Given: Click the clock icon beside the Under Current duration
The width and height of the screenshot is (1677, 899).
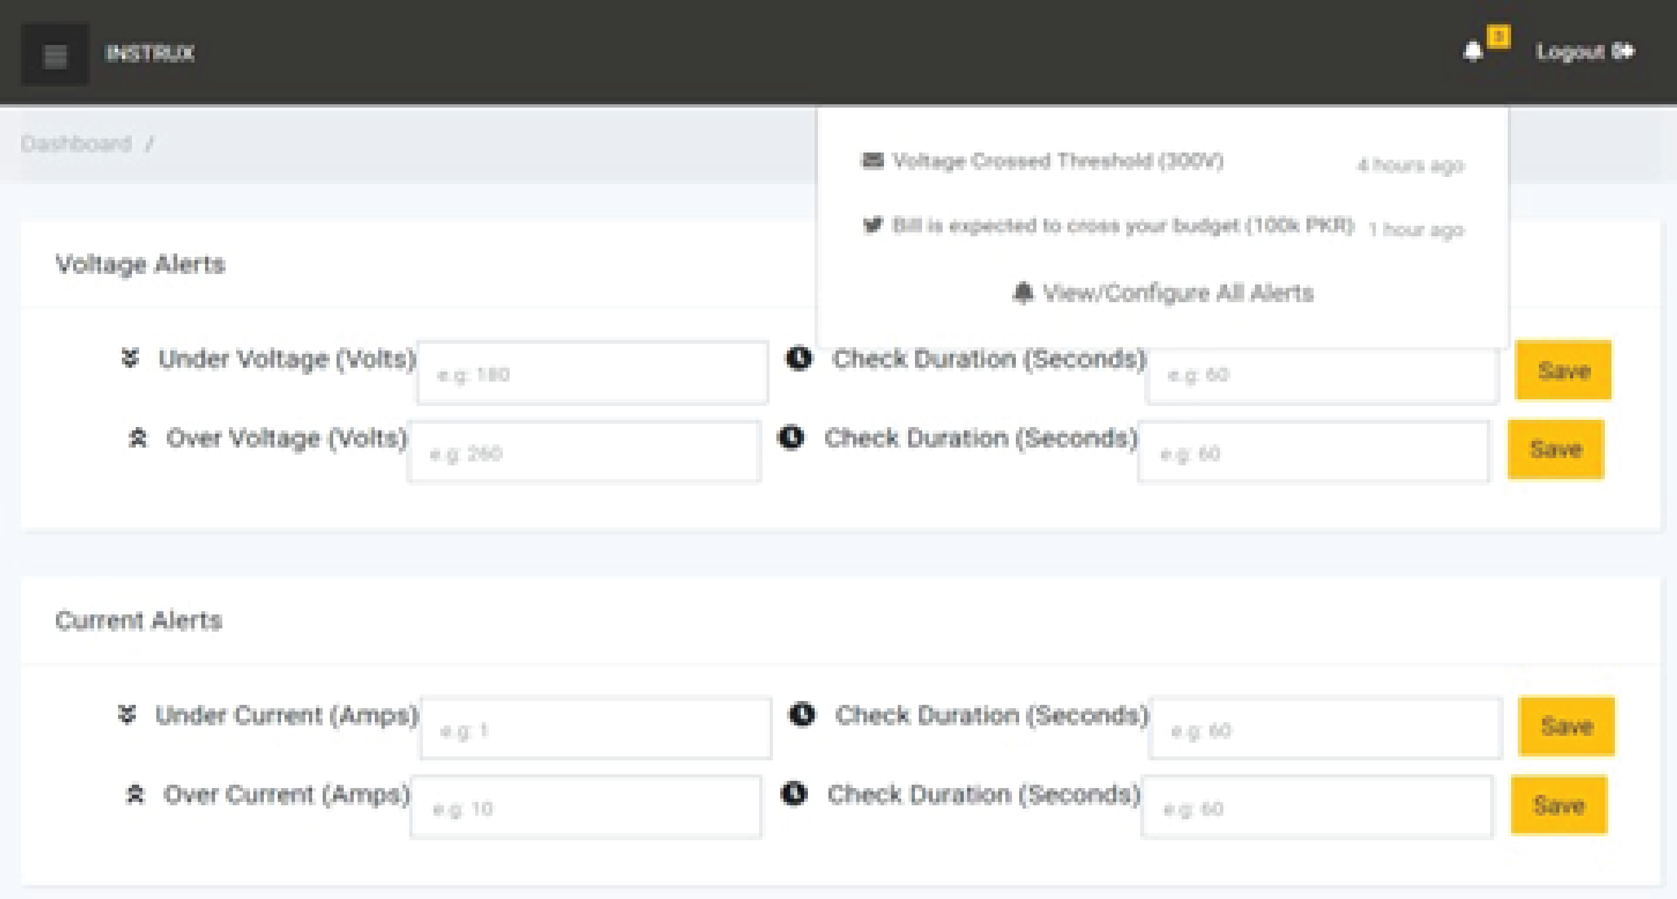Looking at the screenshot, I should (802, 714).
